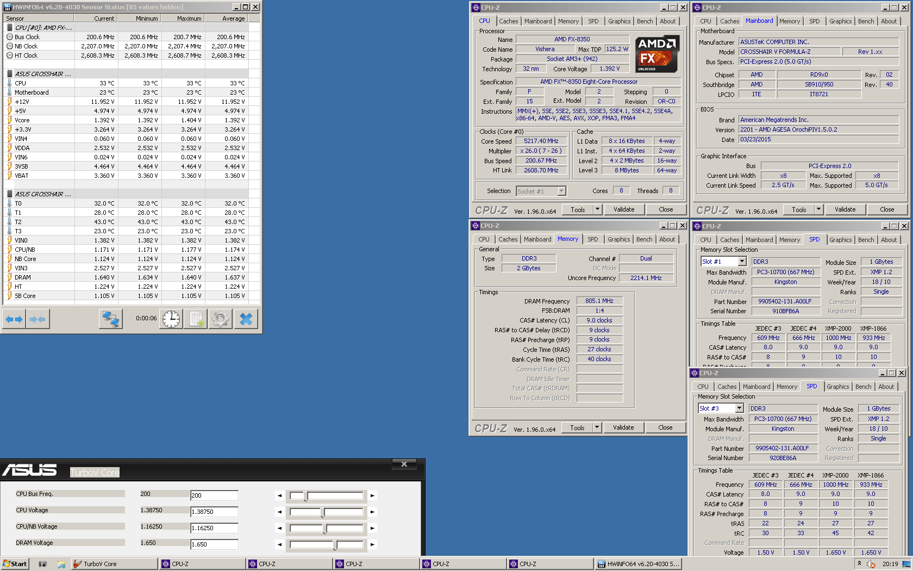913x571 pixels.
Task: Collapse ASUS CROSSHAIR group above CPU temperature row
Action: point(10,74)
